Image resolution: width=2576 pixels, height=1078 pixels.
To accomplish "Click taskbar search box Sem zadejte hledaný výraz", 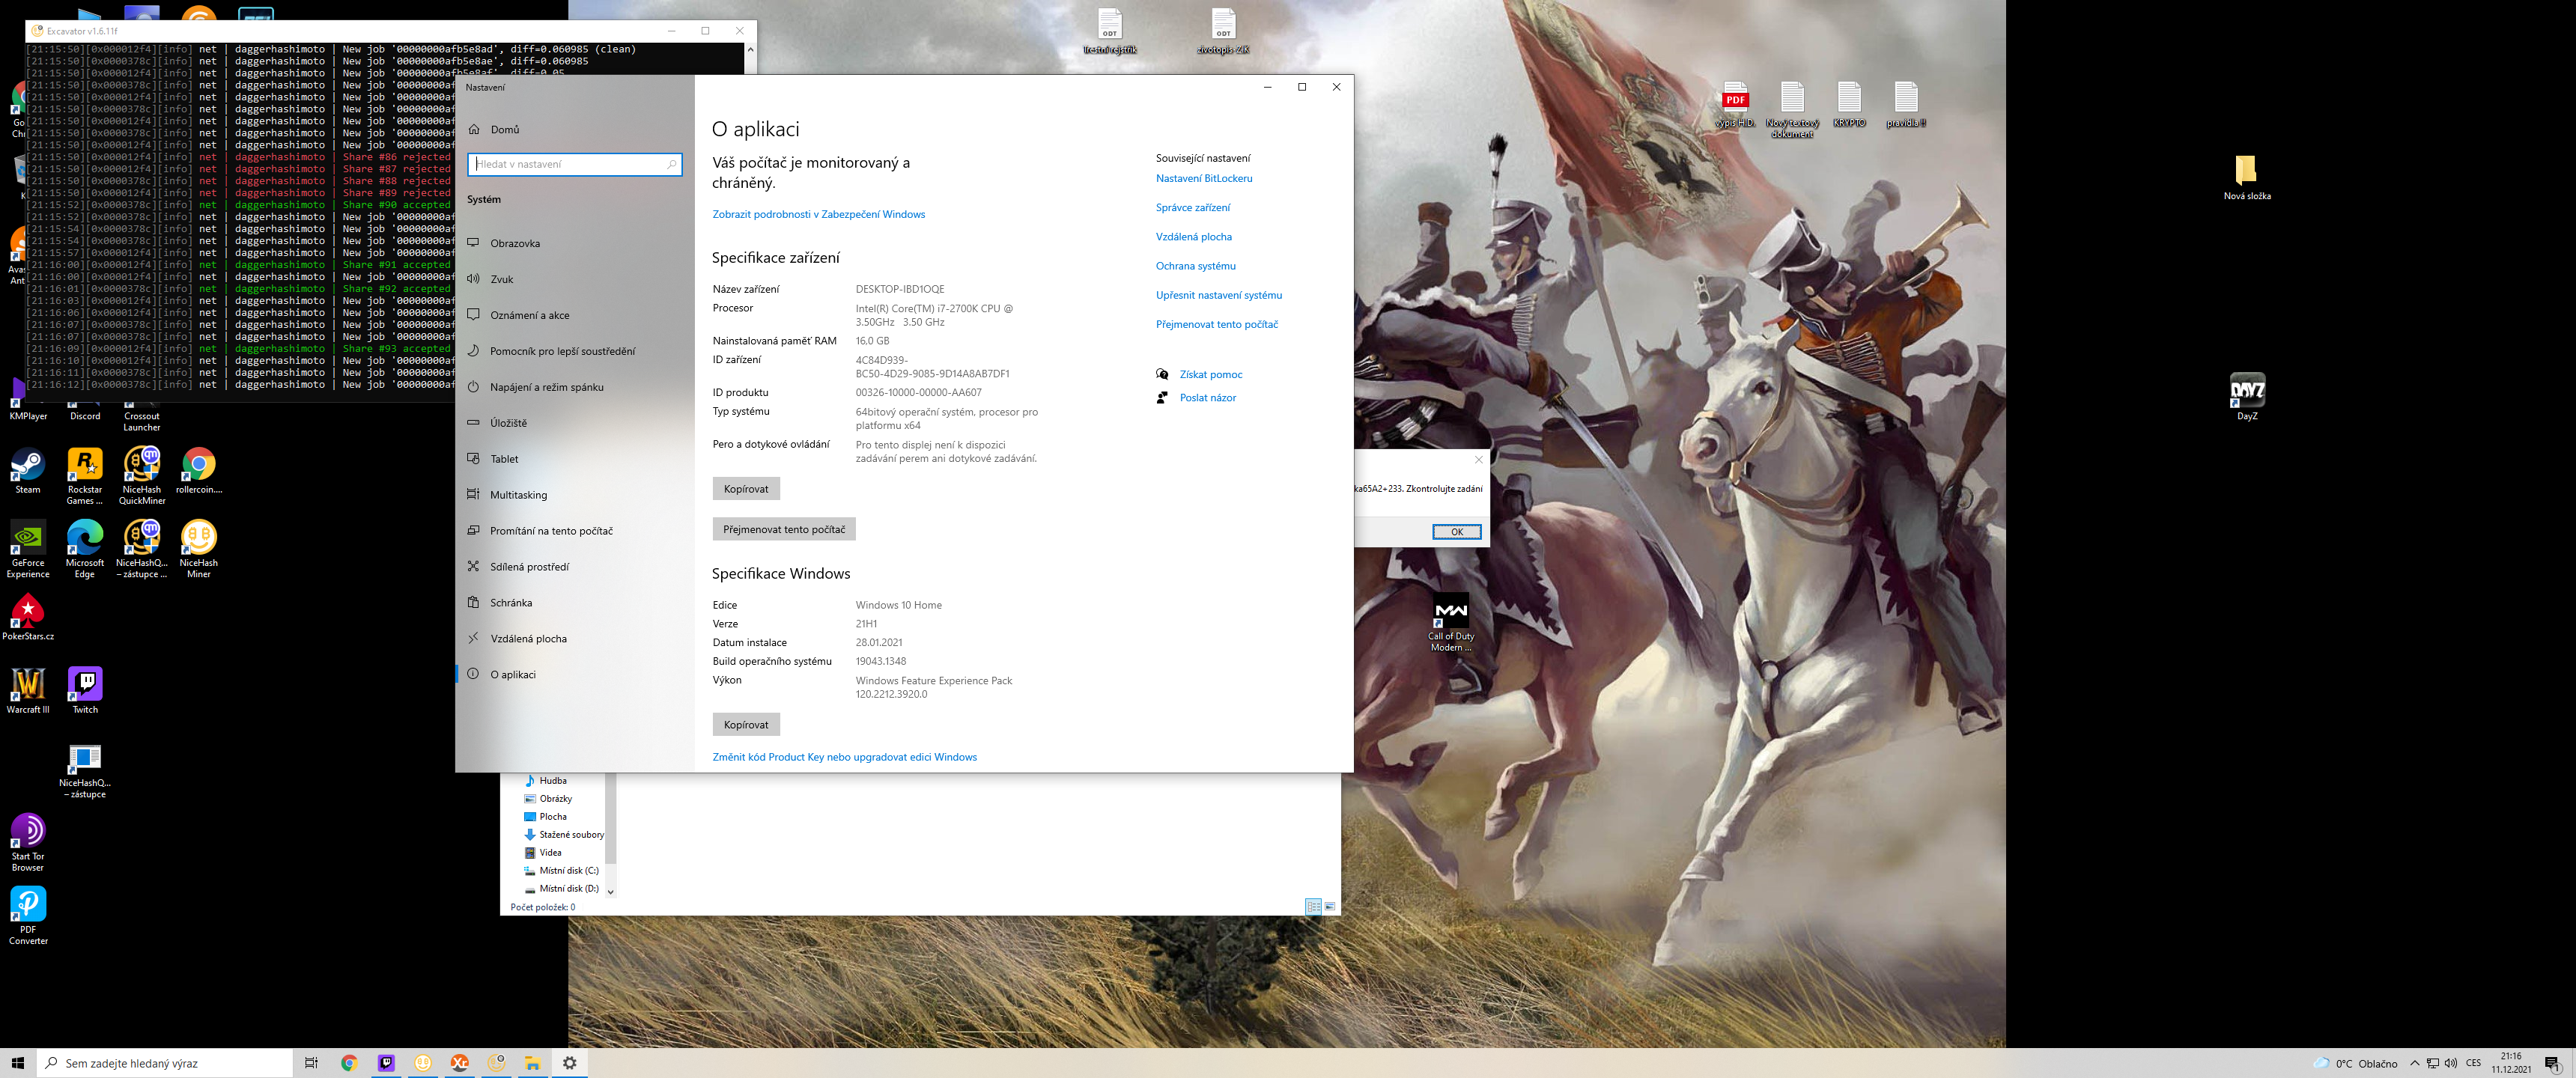I will click(x=165, y=1063).
